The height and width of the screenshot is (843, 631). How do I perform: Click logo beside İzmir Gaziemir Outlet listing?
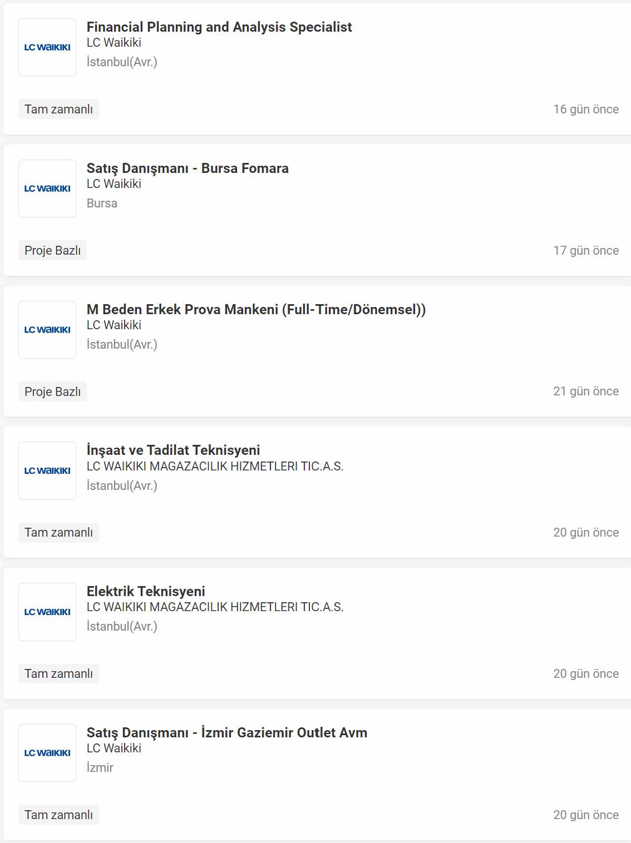click(x=47, y=753)
